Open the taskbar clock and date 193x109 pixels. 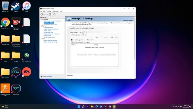[x=186, y=107]
